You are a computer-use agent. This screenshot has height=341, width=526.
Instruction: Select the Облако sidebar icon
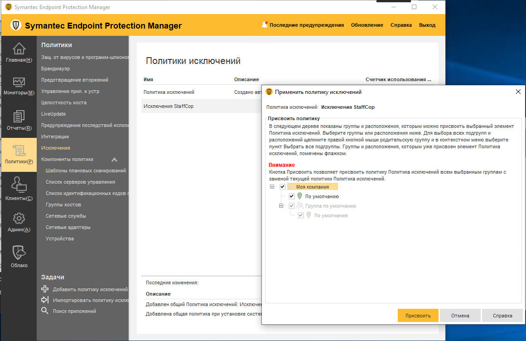(19, 255)
